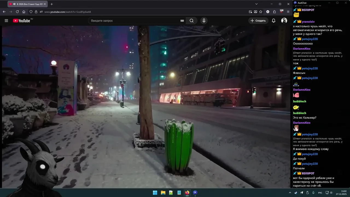Open network and volume quick settings
This screenshot has width=350, height=197.
click(x=329, y=193)
